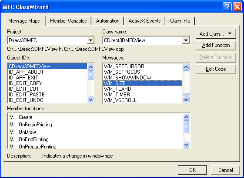Click the V icon beside OnBeginPrinting

(11, 125)
